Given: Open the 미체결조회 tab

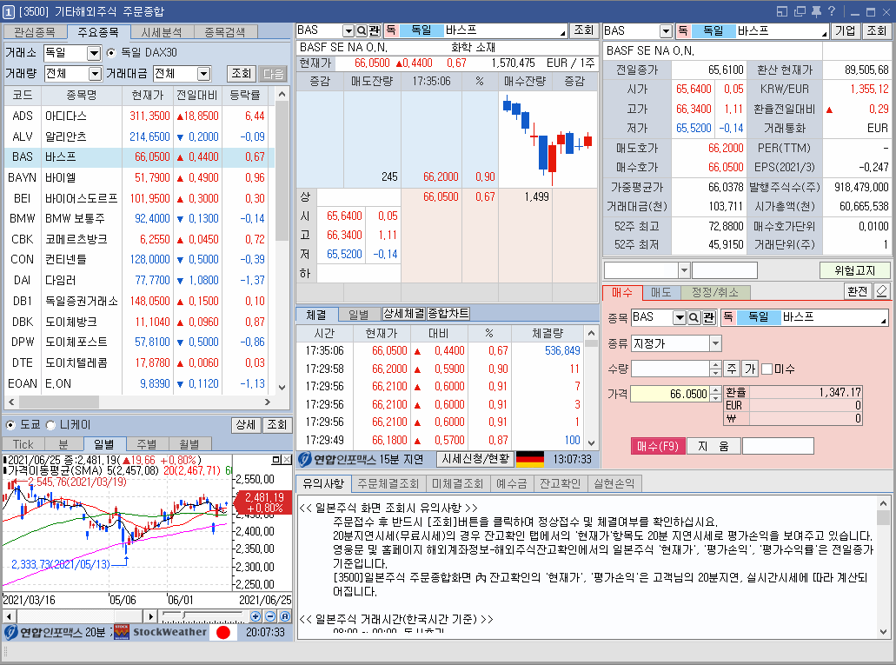Looking at the screenshot, I should tap(457, 483).
